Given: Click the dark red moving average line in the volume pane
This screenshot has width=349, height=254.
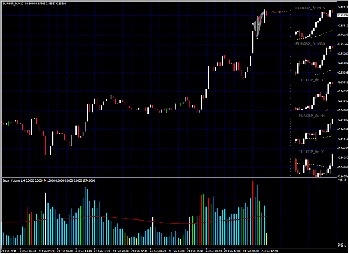Looking at the screenshot, I should click(133, 219).
